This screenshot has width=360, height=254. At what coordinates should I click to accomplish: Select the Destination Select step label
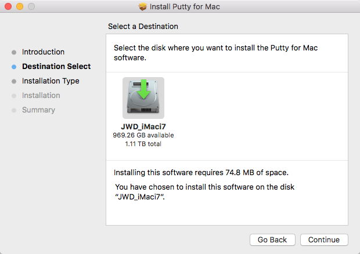(56, 67)
